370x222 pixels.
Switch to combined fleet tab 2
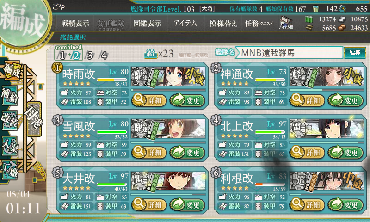click(x=76, y=55)
